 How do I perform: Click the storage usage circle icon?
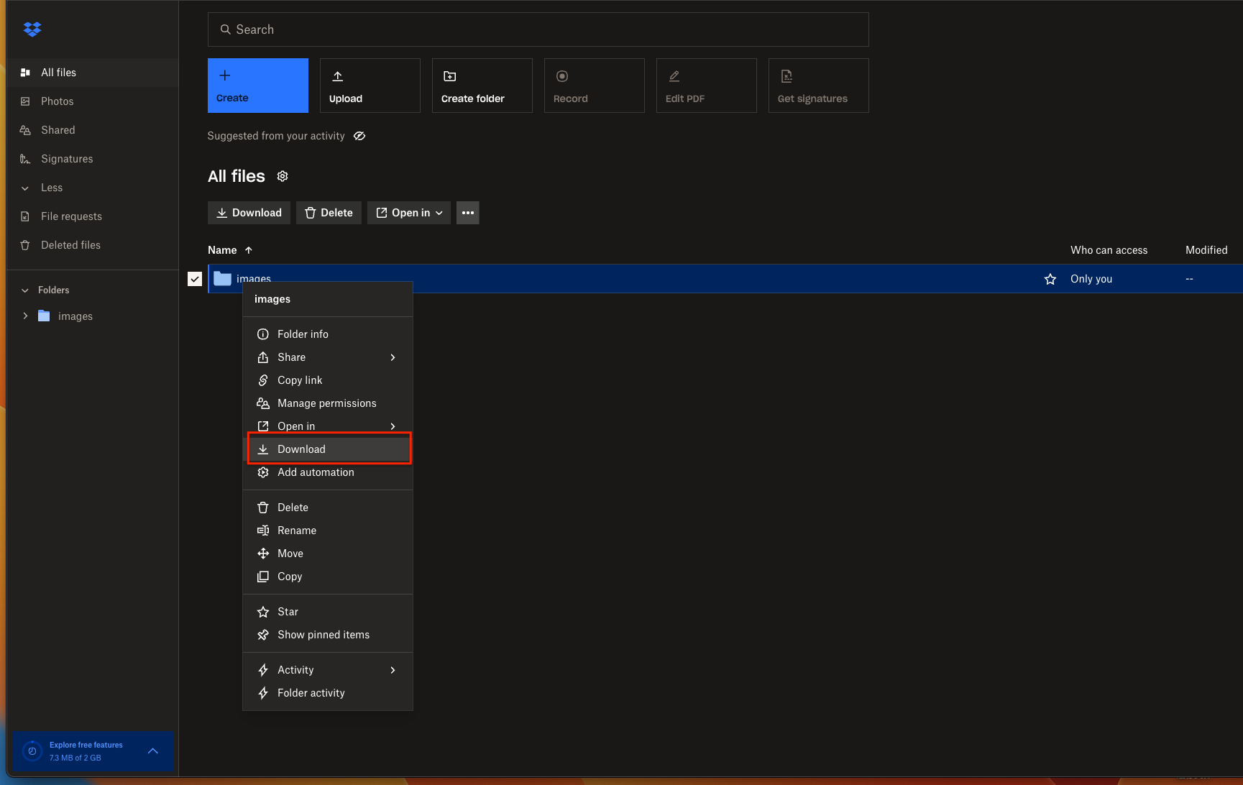point(32,751)
